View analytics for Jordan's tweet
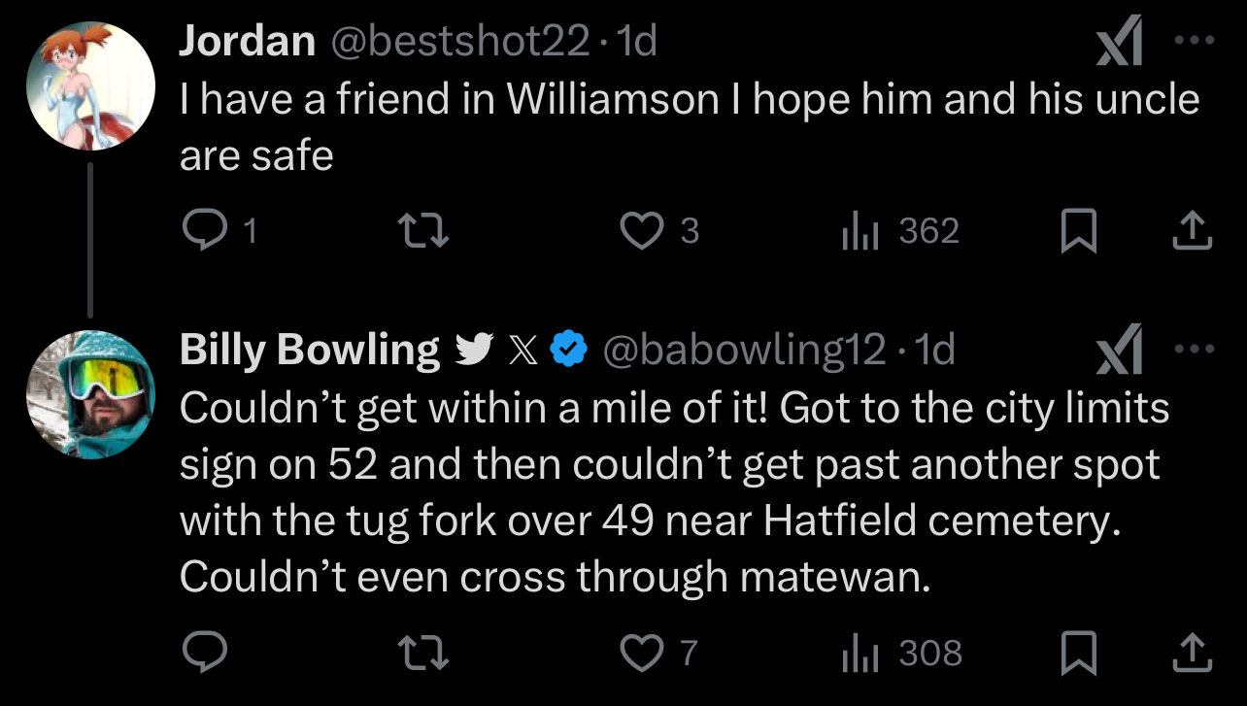 coord(859,231)
